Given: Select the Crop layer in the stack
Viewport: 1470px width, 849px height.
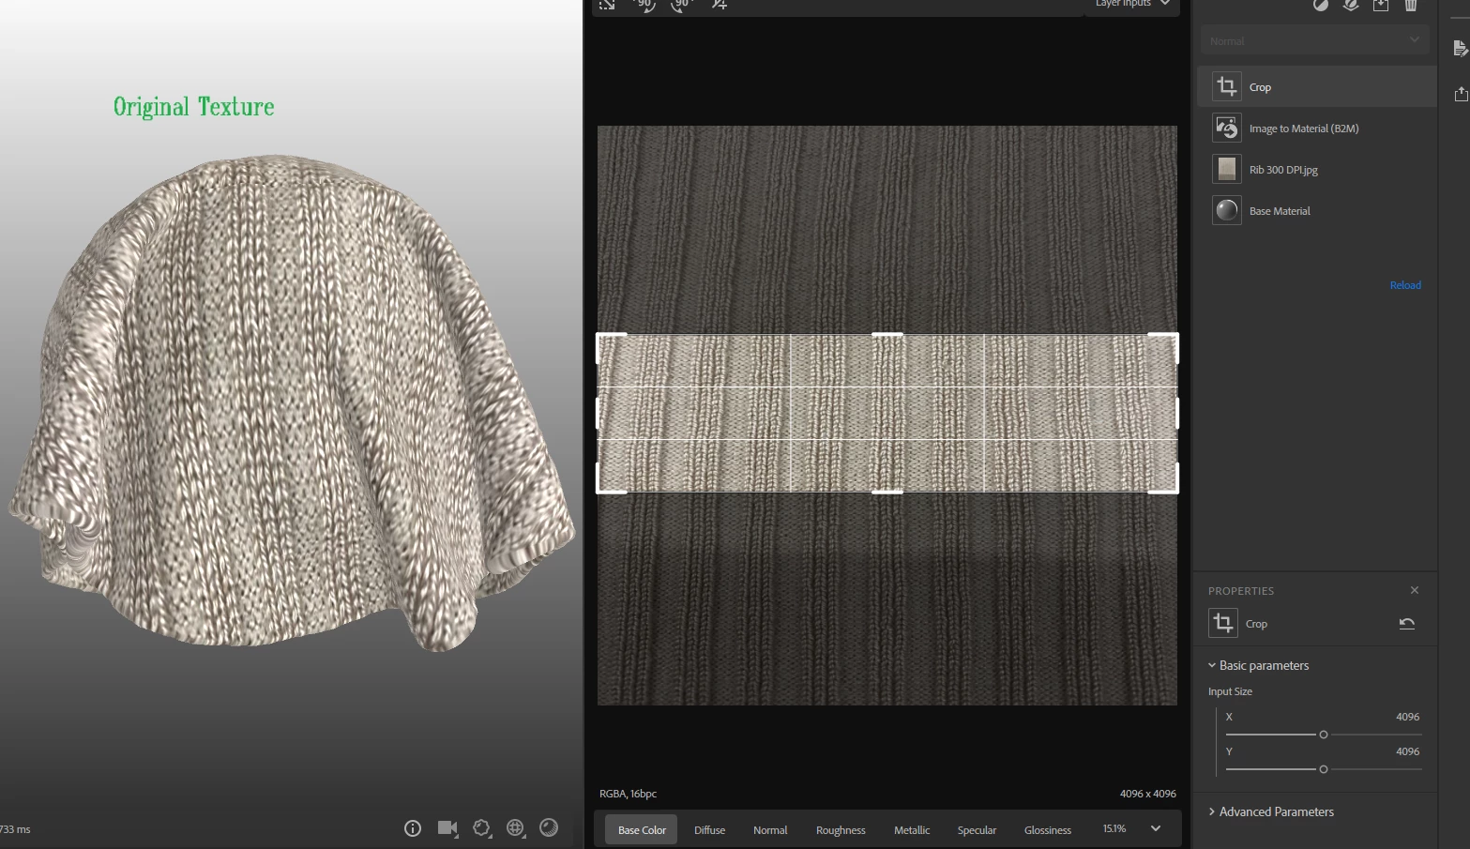Looking at the screenshot, I should (1317, 86).
